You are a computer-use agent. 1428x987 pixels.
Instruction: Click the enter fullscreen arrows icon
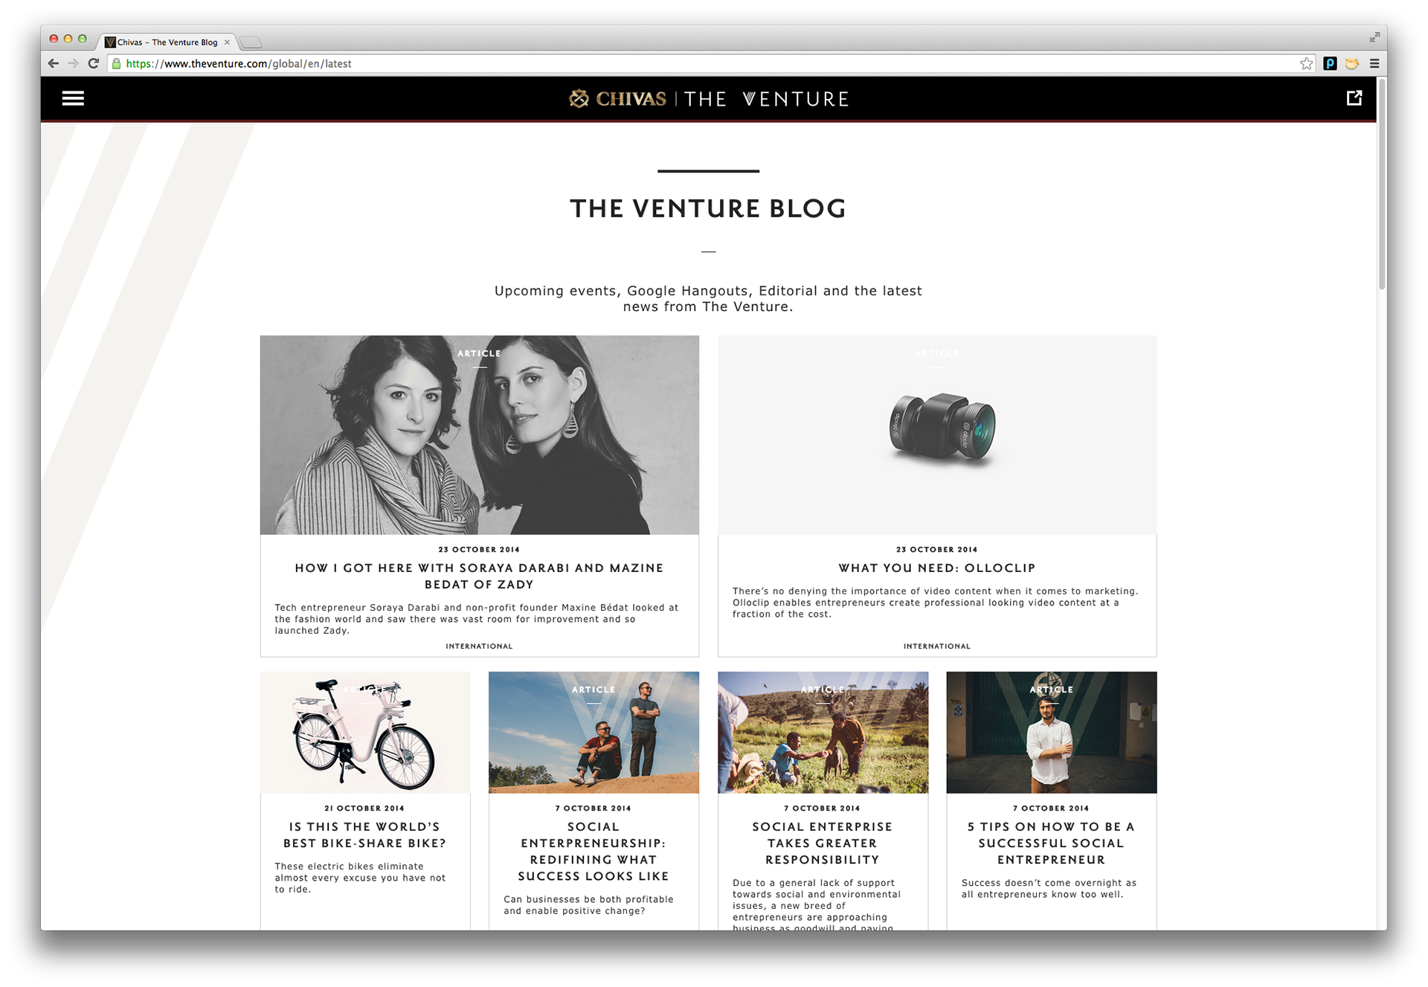pyautogui.click(x=1374, y=37)
